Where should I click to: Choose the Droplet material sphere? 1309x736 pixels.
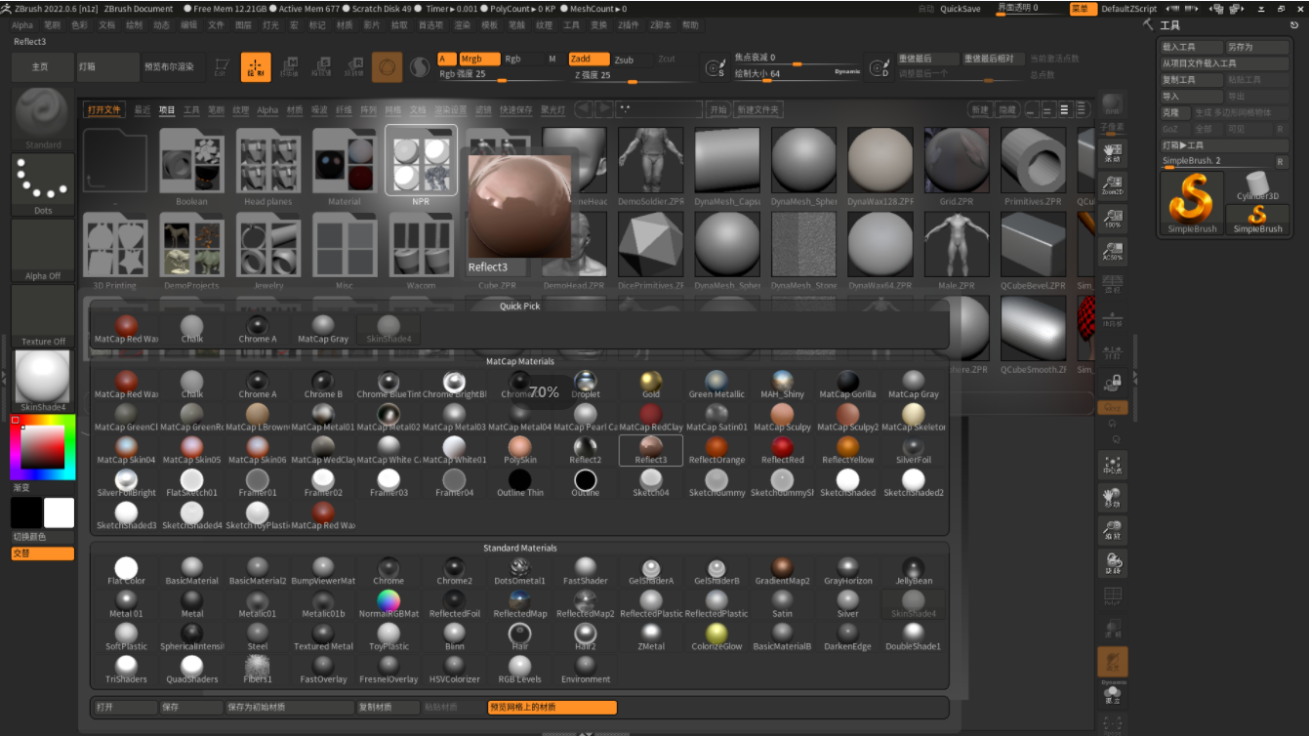[586, 385]
